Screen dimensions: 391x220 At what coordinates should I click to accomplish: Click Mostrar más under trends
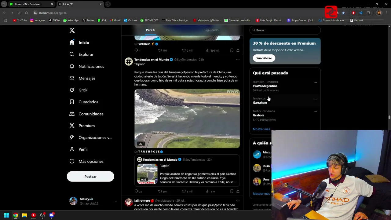(x=261, y=129)
